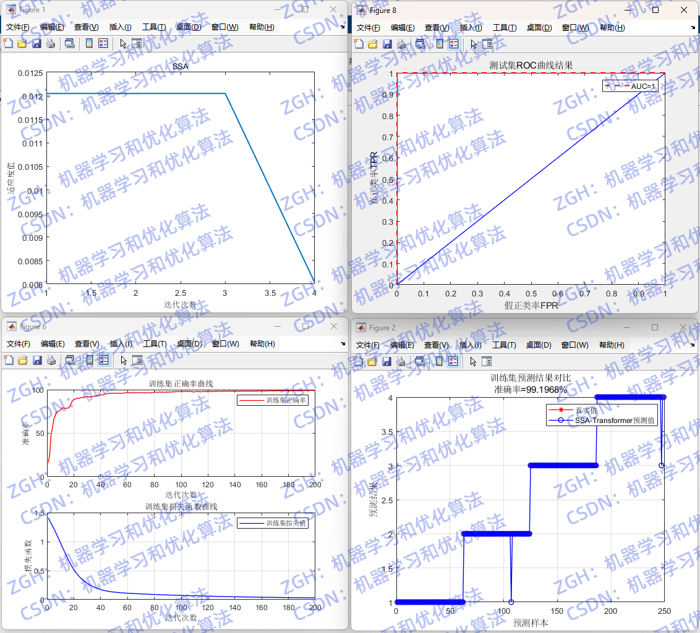Open 文件(F) menu in Figure 8

[369, 28]
